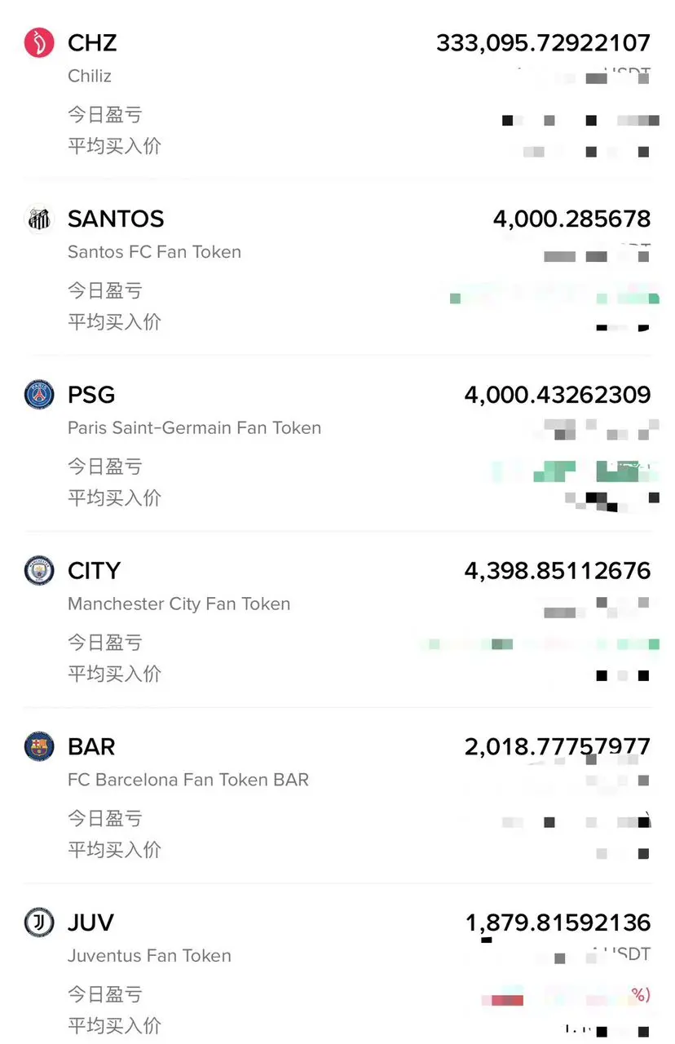Tap the Juventus logo icon

pos(39,922)
